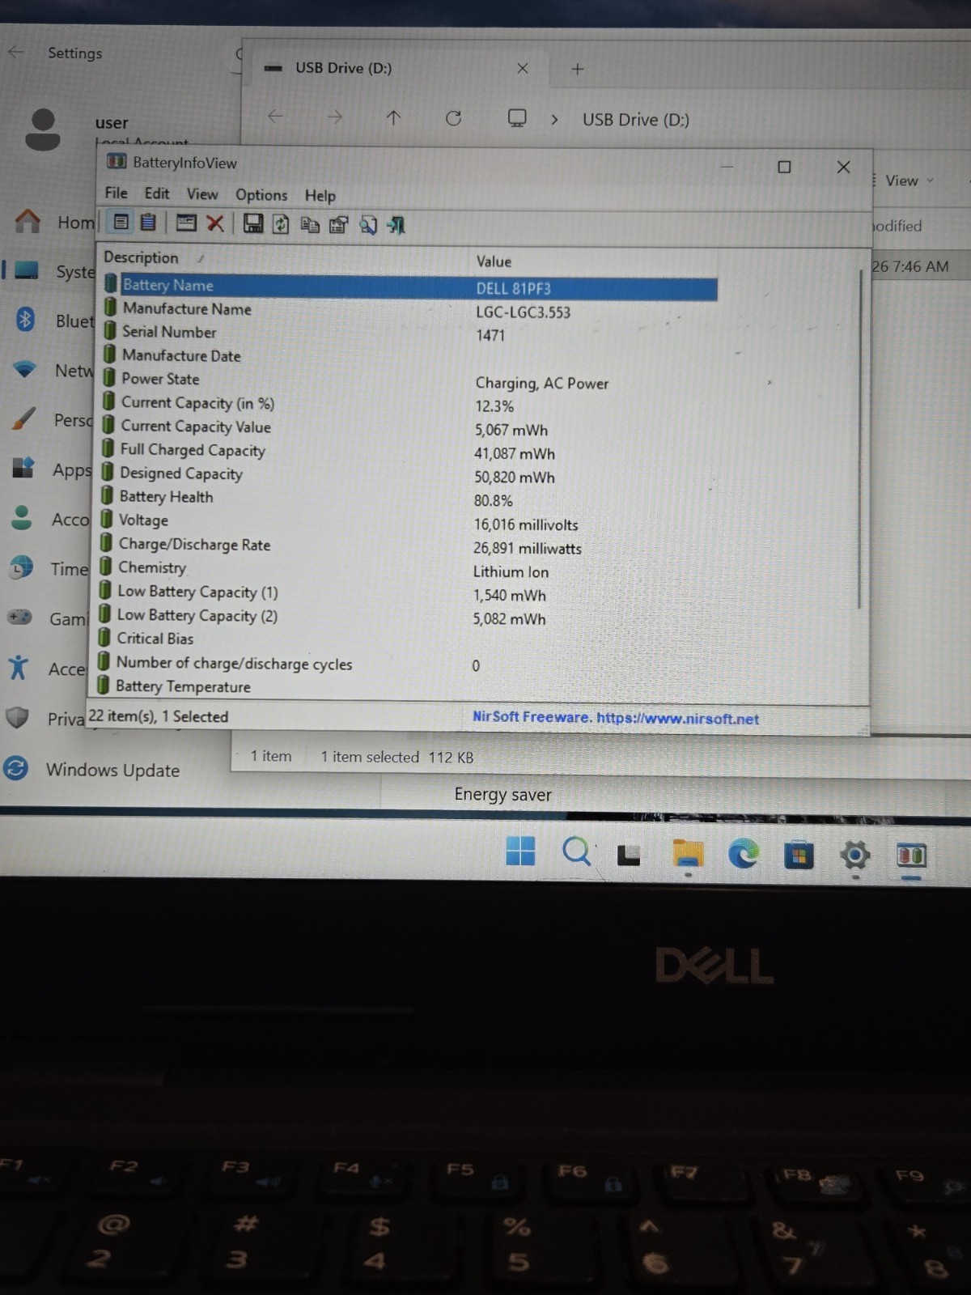Select the Designed Capacity row
971x1295 pixels.
click(409, 474)
